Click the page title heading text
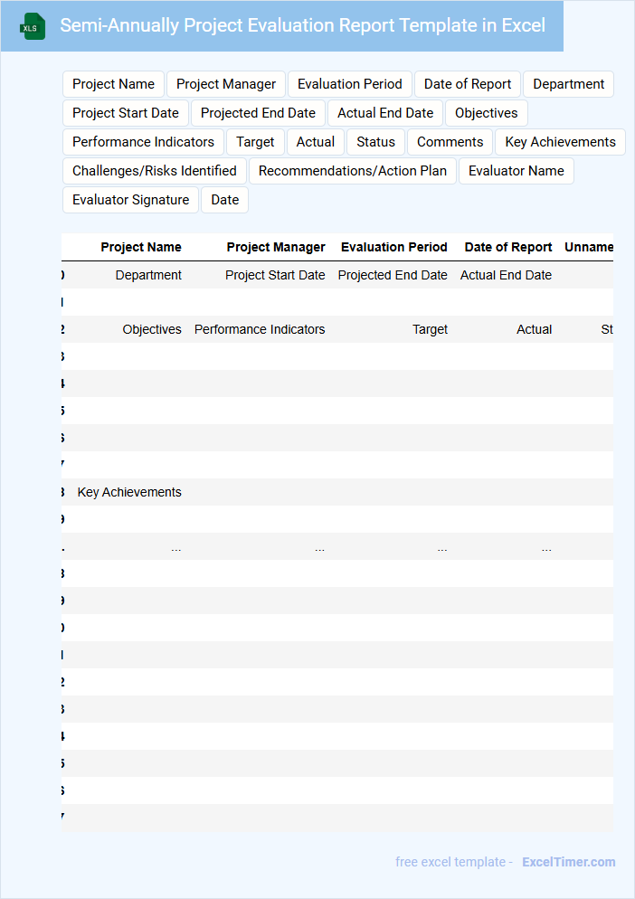 click(x=302, y=25)
